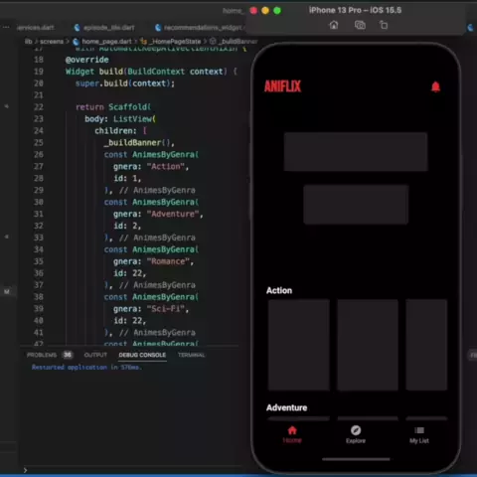The width and height of the screenshot is (477, 477).
Task: Tap the third Action anime placeholder card
Action: [426, 345]
